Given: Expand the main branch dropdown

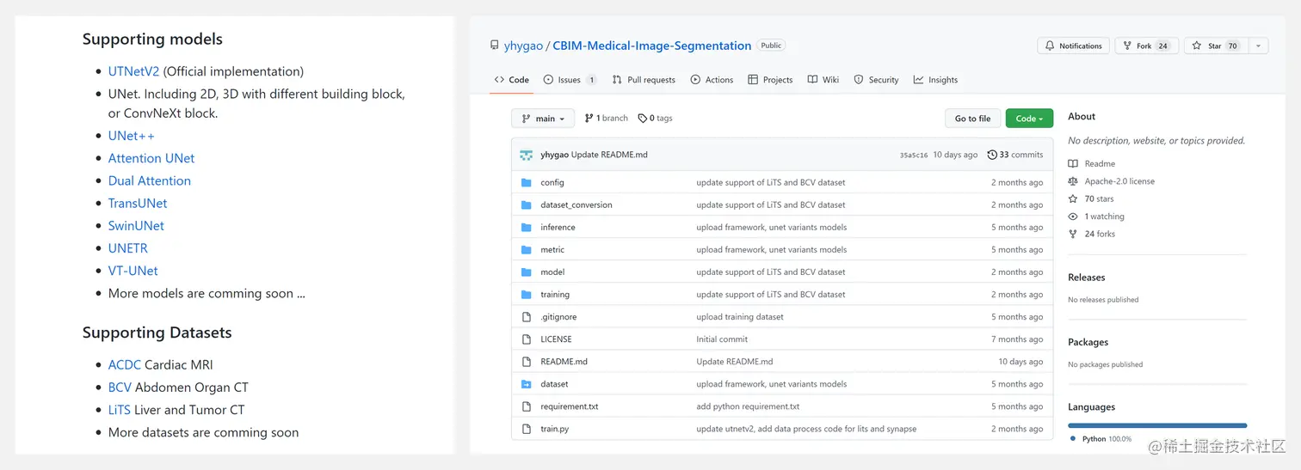Looking at the screenshot, I should tap(543, 119).
